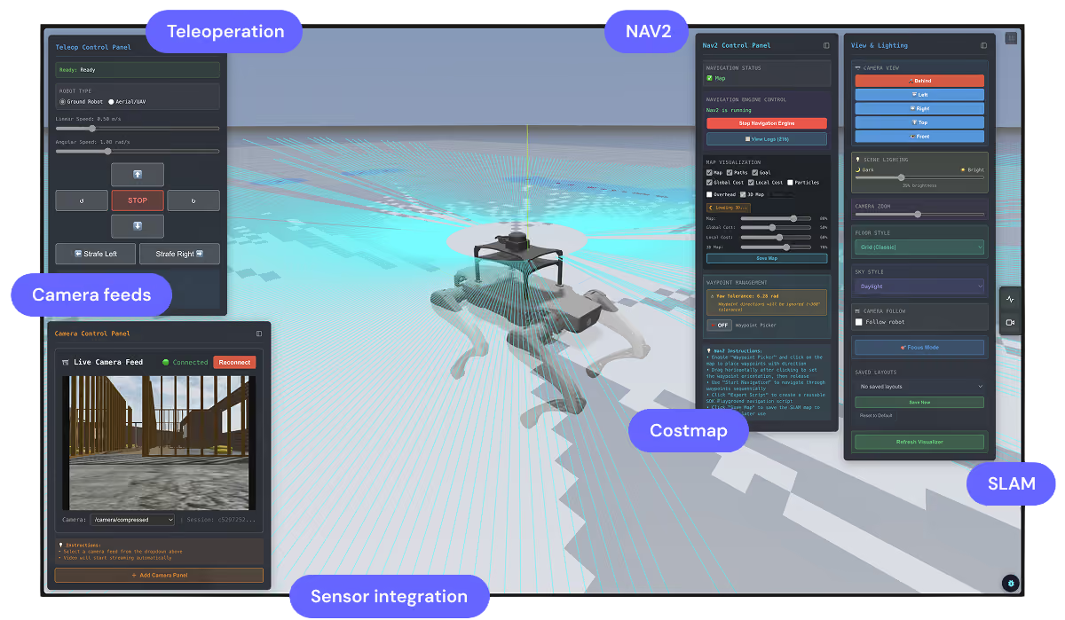The height and width of the screenshot is (620, 1065).
Task: Click the Live Camera Feed camera icon
Action: click(x=66, y=362)
